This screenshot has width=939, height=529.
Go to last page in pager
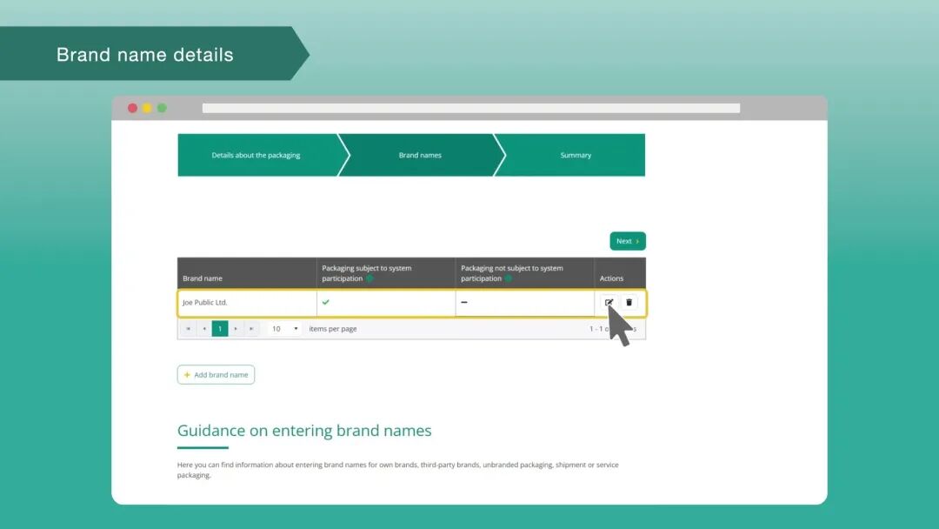251,328
